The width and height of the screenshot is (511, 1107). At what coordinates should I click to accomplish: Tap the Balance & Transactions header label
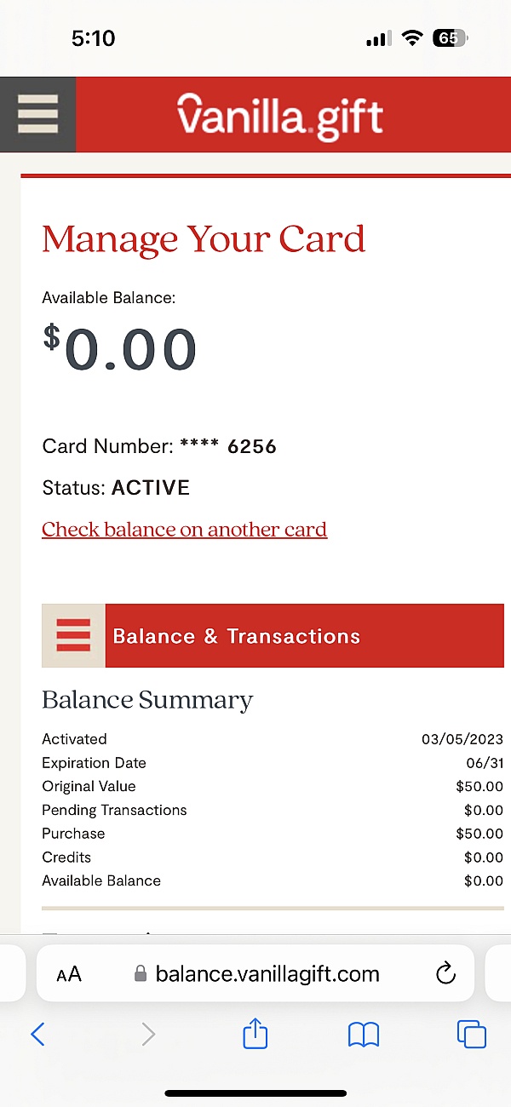236,636
